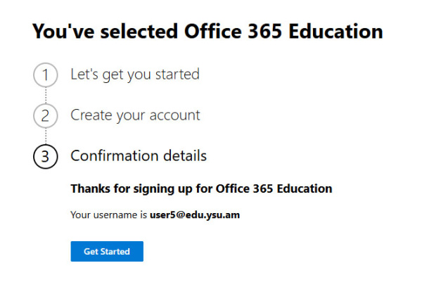The width and height of the screenshot is (422, 282).
Task: Select the step 2 circle icon
Action: tap(45, 115)
